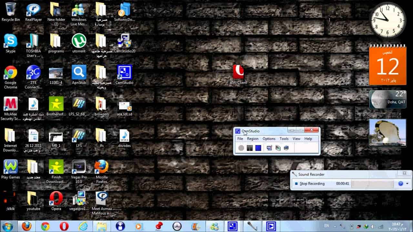
Task: Select the CamStudio desktop shortcut
Action: tap(124, 75)
